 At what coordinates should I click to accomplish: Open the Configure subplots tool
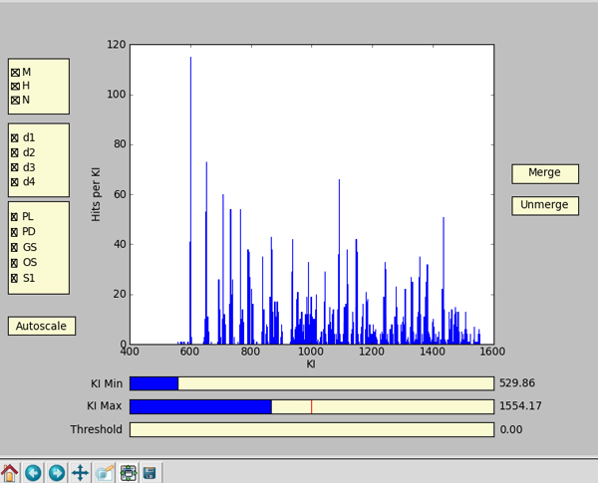(x=129, y=472)
